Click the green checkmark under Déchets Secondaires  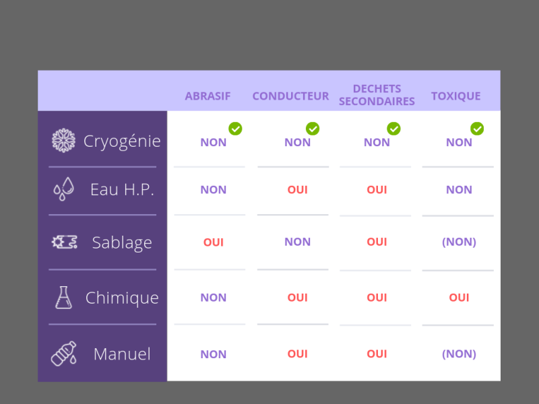tap(393, 129)
